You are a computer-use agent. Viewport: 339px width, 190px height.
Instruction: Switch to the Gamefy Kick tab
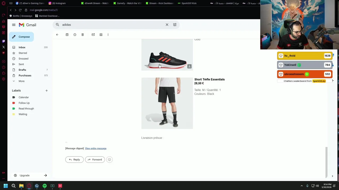(x=127, y=3)
